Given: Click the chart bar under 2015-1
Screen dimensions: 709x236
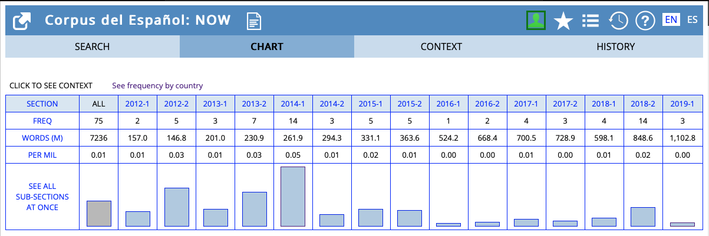Looking at the screenshot, I should tap(371, 218).
